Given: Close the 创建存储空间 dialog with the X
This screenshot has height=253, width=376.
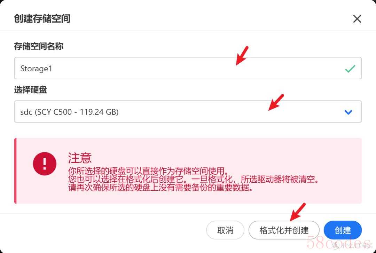Looking at the screenshot, I should [x=357, y=19].
